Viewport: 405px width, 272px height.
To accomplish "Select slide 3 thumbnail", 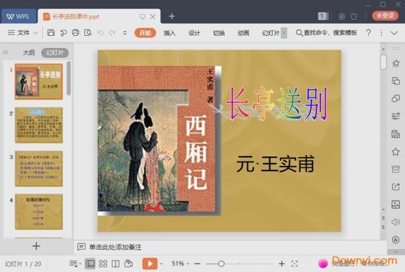I will tap(39, 169).
